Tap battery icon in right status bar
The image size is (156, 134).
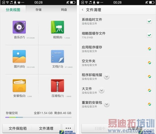[152, 2]
